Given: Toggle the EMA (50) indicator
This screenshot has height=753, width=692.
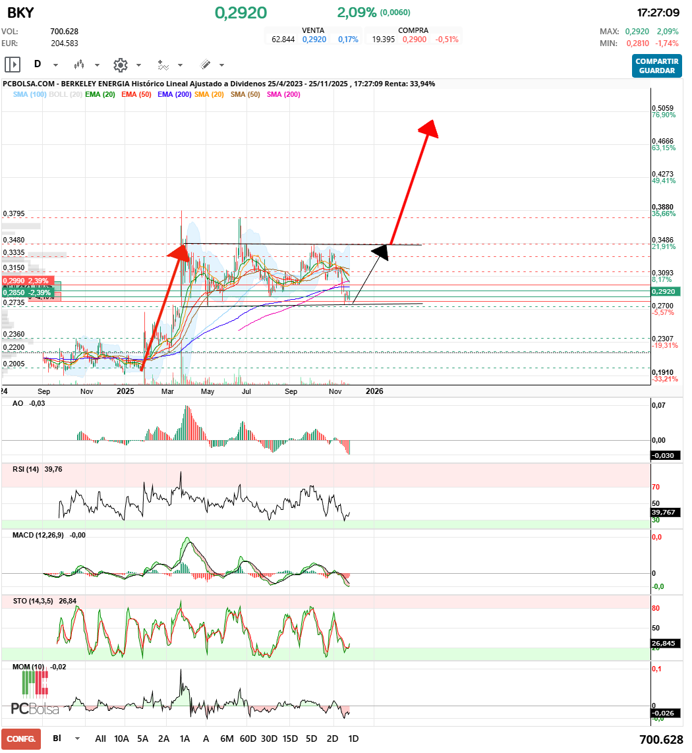Looking at the screenshot, I should (136, 94).
